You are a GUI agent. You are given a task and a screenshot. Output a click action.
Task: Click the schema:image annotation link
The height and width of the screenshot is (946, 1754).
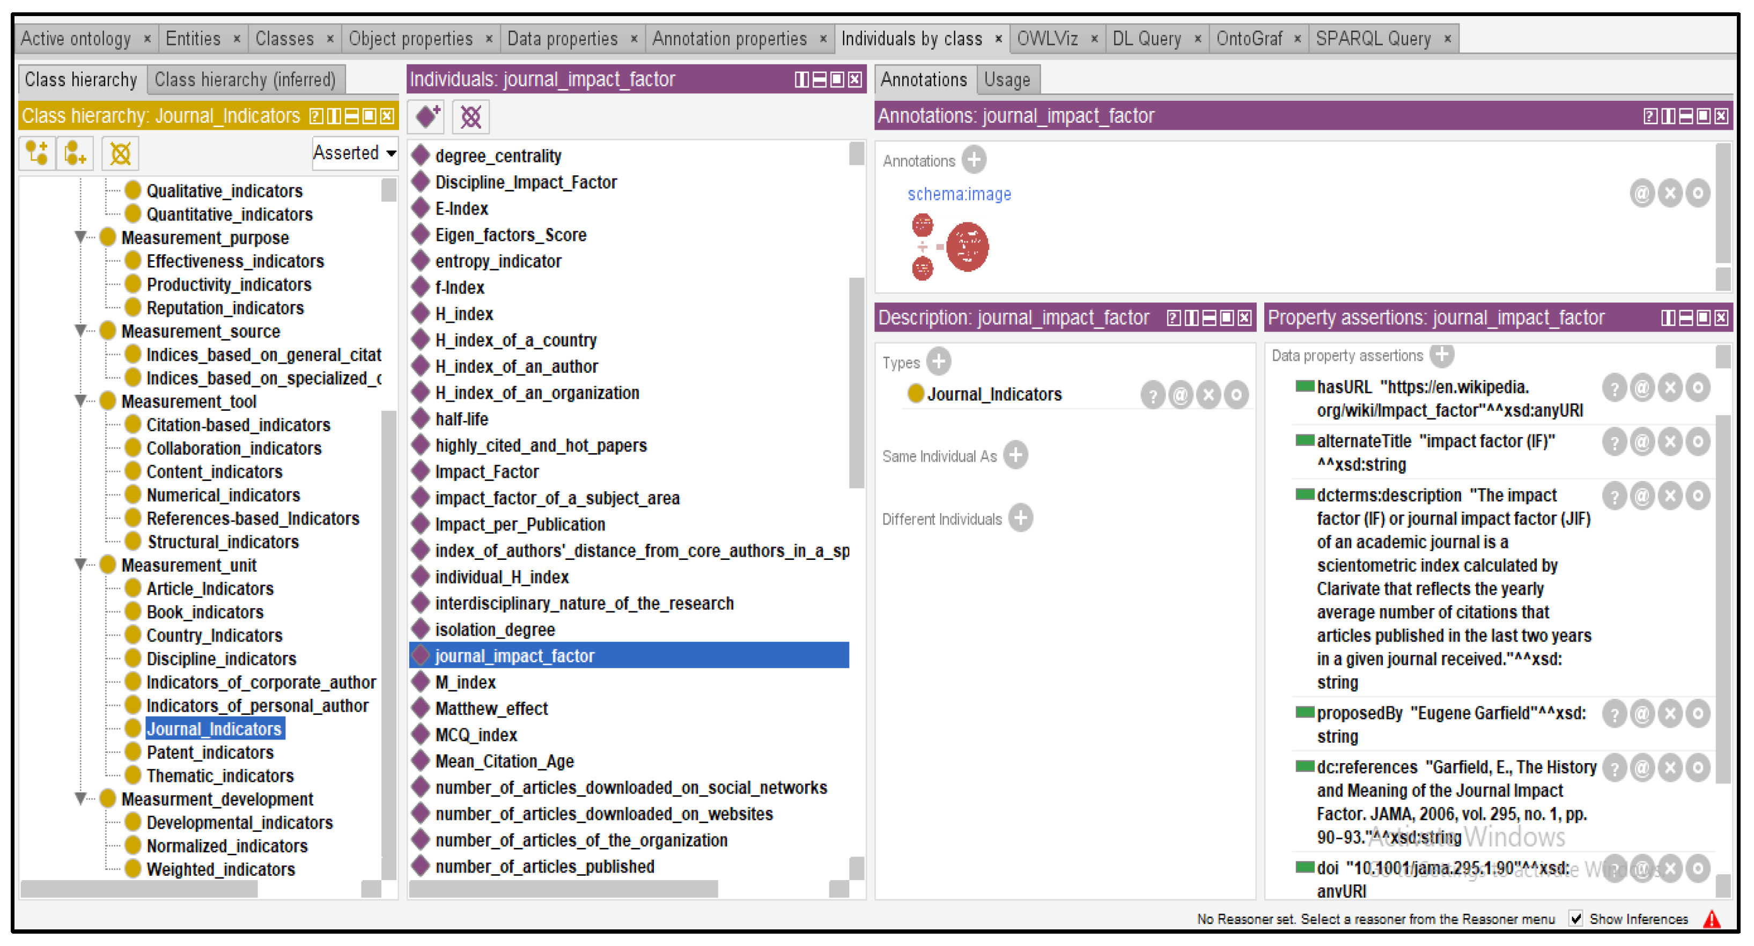click(x=959, y=194)
